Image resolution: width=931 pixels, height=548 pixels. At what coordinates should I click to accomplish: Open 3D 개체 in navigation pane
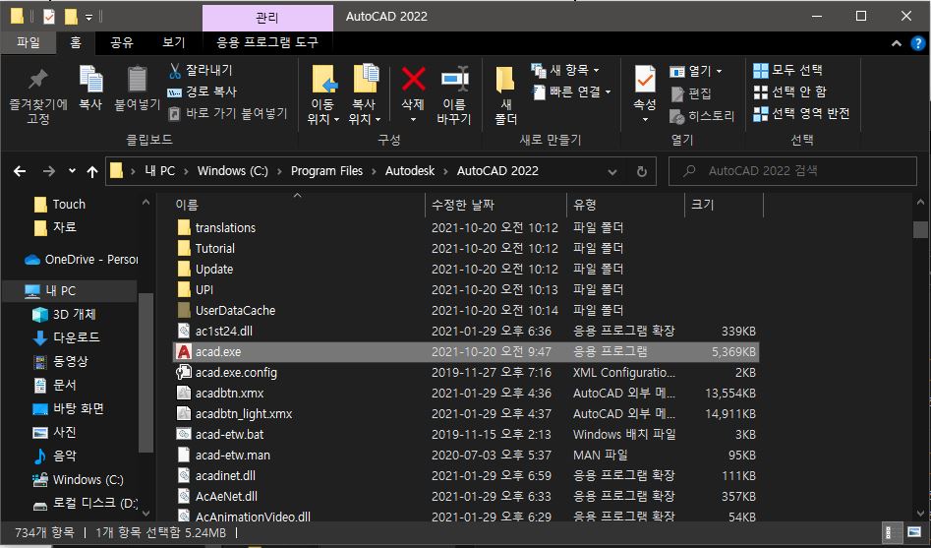click(64, 314)
